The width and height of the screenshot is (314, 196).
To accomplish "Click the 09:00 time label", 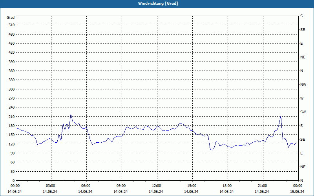I will point(122,185).
